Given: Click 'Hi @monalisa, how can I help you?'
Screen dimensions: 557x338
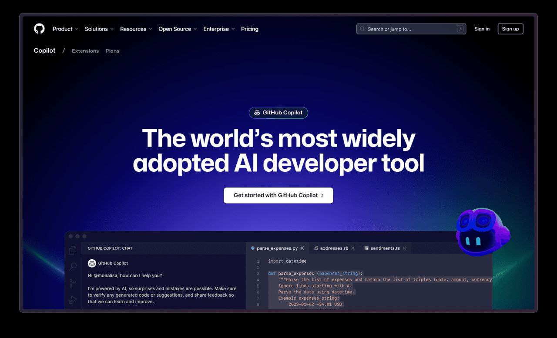Looking at the screenshot, I should pyautogui.click(x=125, y=275).
